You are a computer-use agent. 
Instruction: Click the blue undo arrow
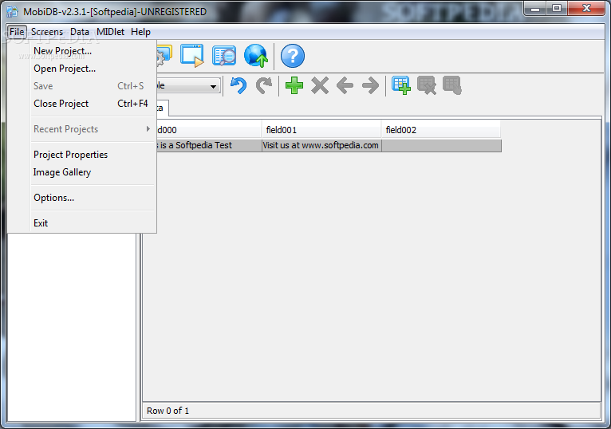pyautogui.click(x=238, y=86)
